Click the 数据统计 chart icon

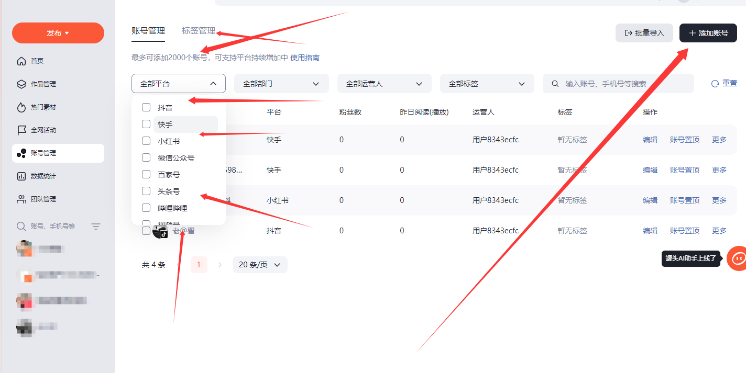(21, 176)
